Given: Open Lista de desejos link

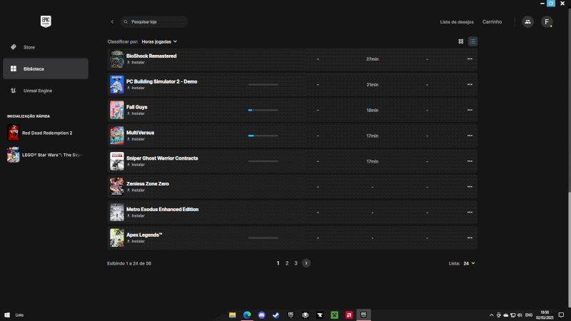Looking at the screenshot, I should [458, 22].
